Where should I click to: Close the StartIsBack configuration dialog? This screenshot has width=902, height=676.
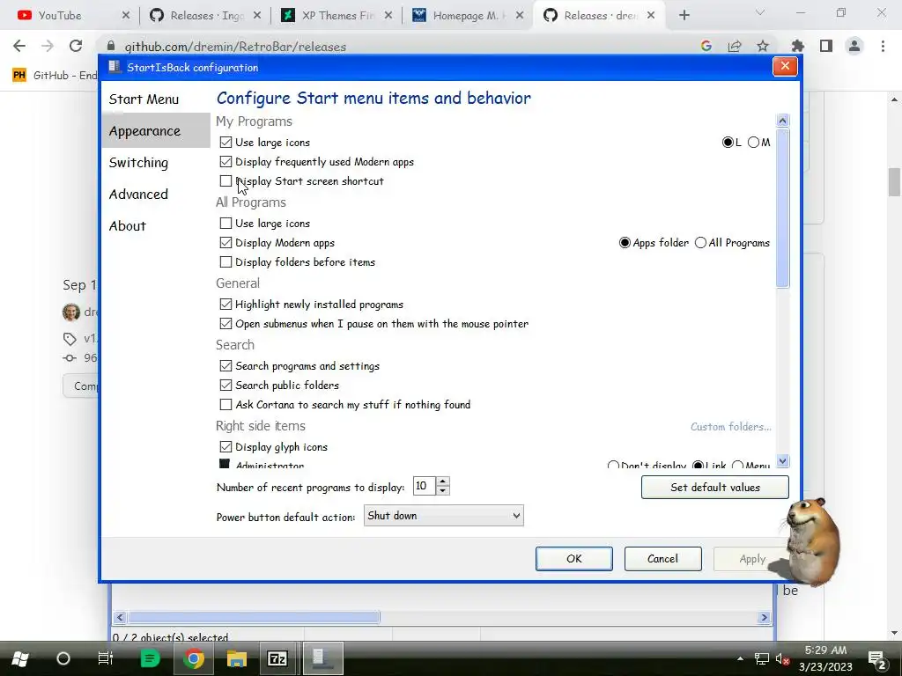click(785, 67)
